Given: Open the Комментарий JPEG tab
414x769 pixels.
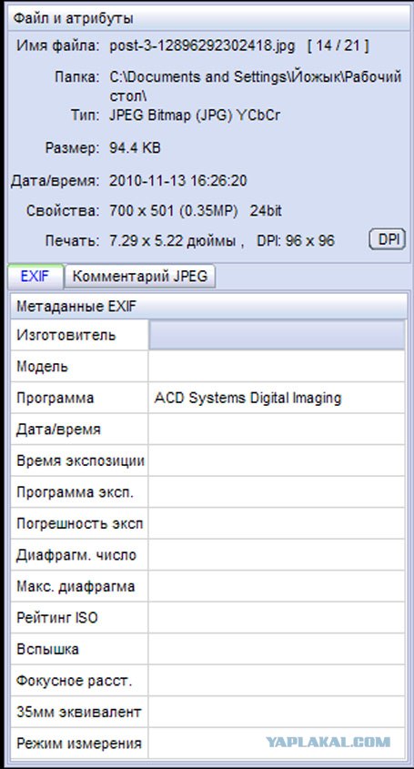Looking at the screenshot, I should point(140,276).
